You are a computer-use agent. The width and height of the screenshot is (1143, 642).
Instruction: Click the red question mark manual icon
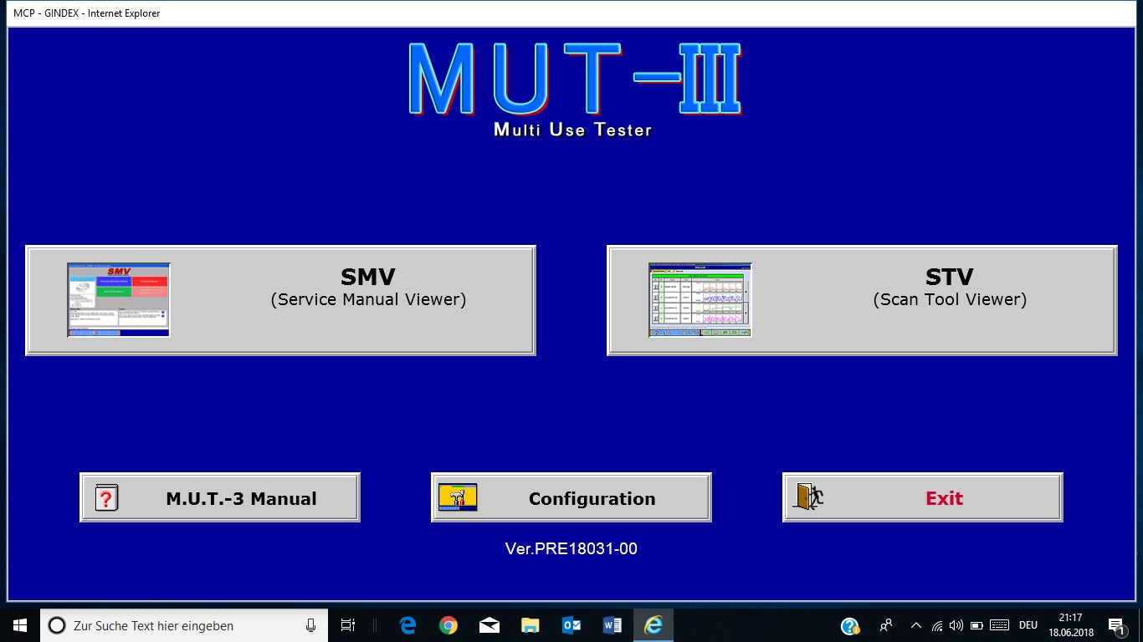pyautogui.click(x=106, y=497)
